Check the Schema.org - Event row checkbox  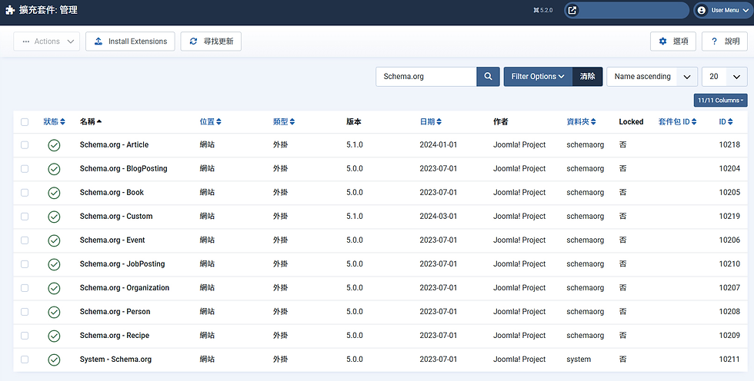click(x=25, y=240)
